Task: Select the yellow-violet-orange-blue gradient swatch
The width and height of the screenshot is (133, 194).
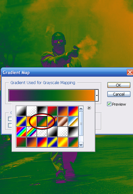Action: (x=52, y=121)
